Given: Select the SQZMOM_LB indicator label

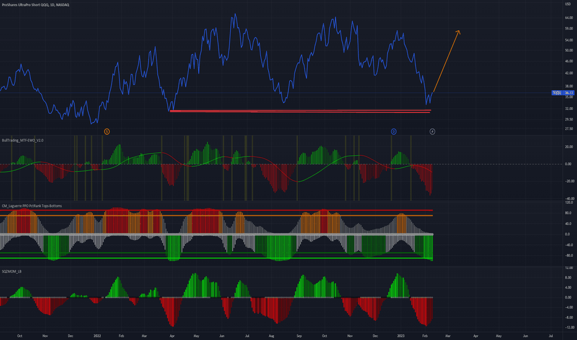Looking at the screenshot, I should [x=11, y=271].
